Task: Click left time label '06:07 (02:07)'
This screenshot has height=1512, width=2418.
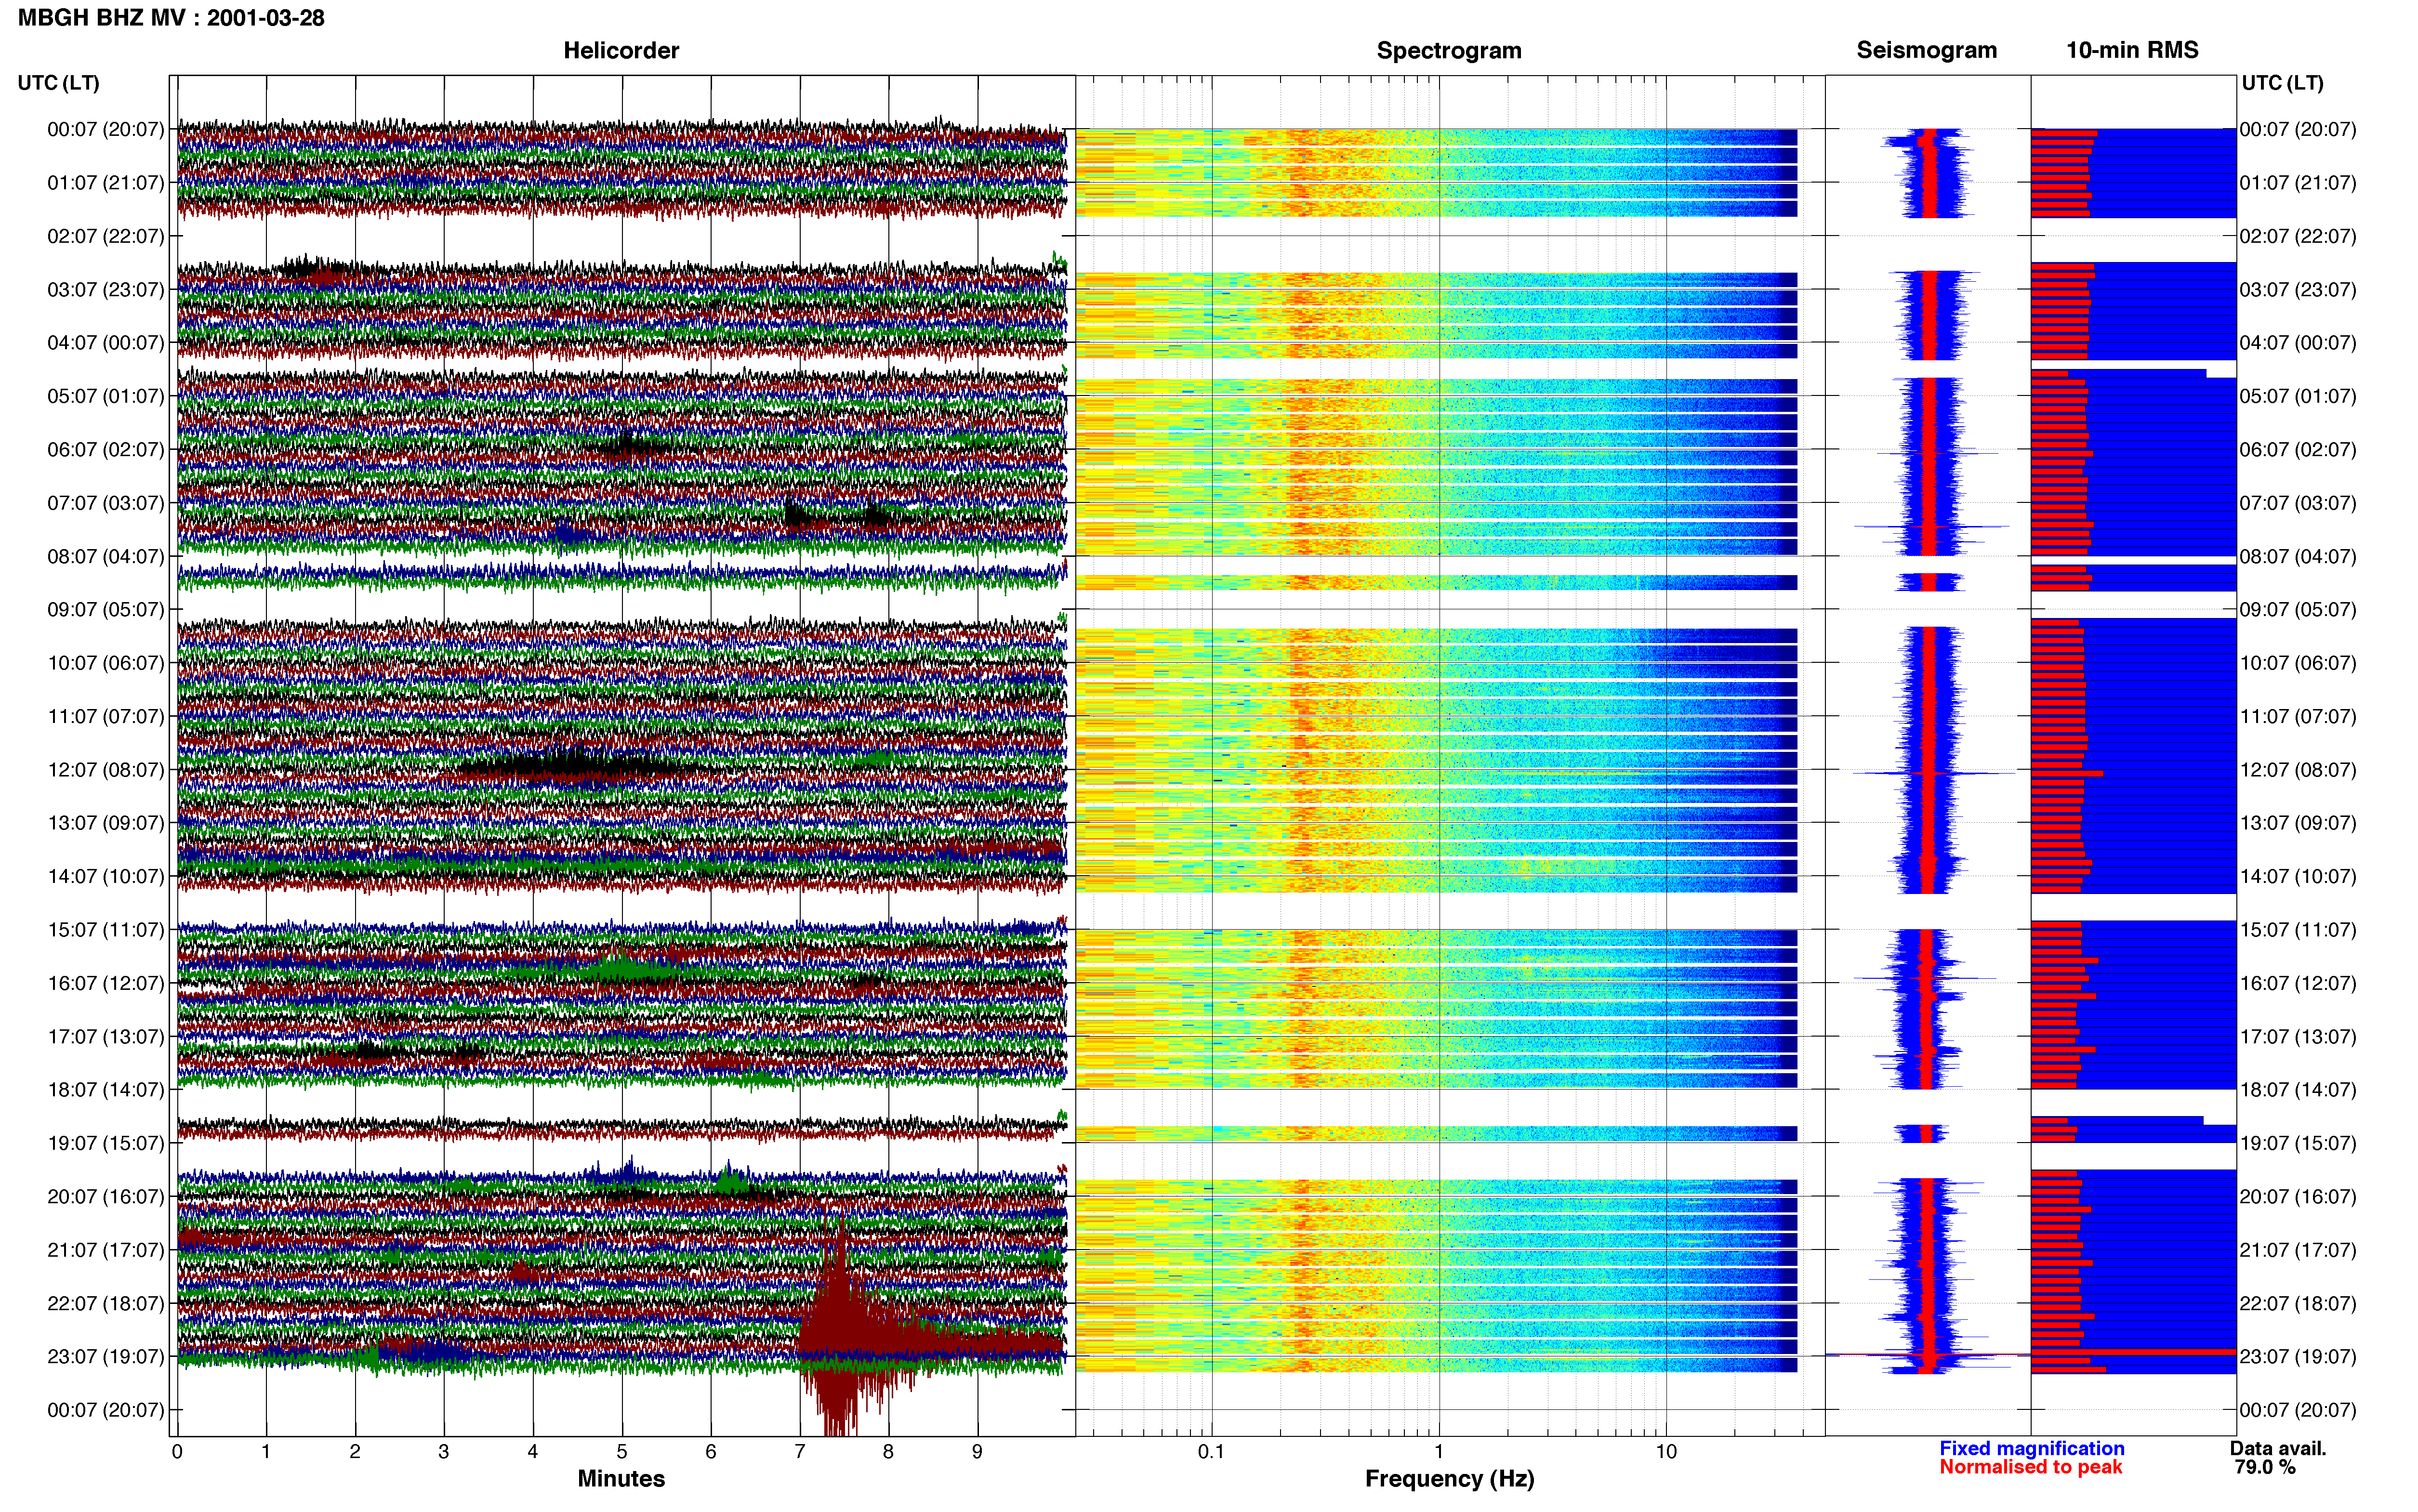Action: 106,449
